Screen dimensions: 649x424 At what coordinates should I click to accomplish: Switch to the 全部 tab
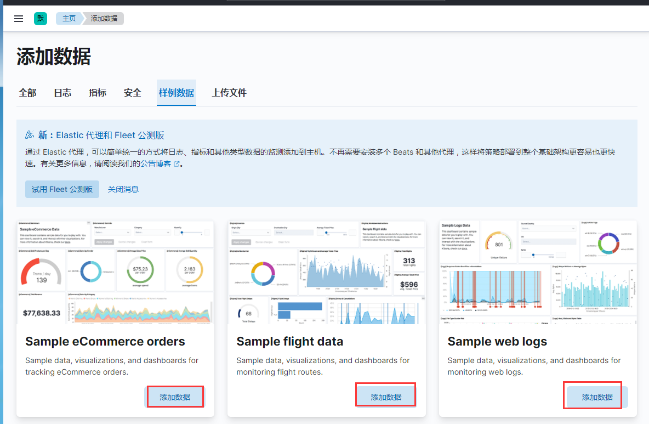pyautogui.click(x=27, y=93)
